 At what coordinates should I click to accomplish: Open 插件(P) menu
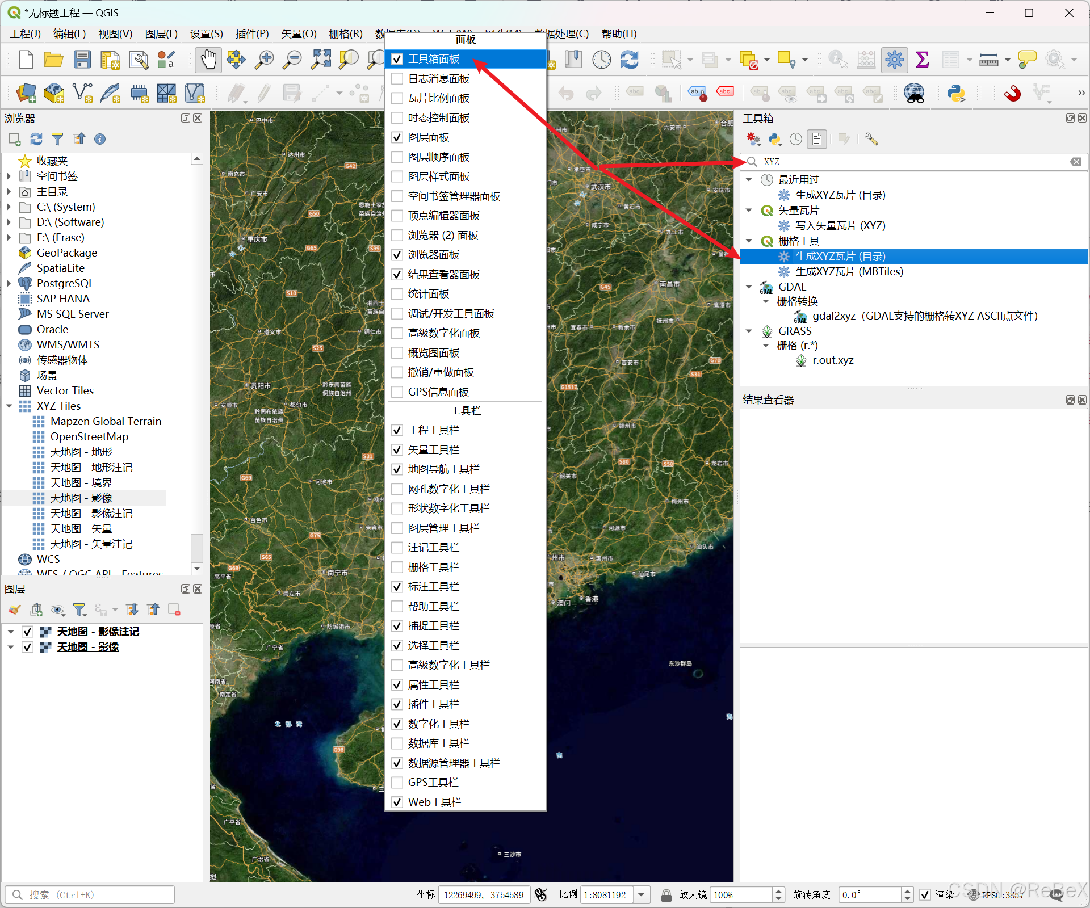[x=252, y=33]
